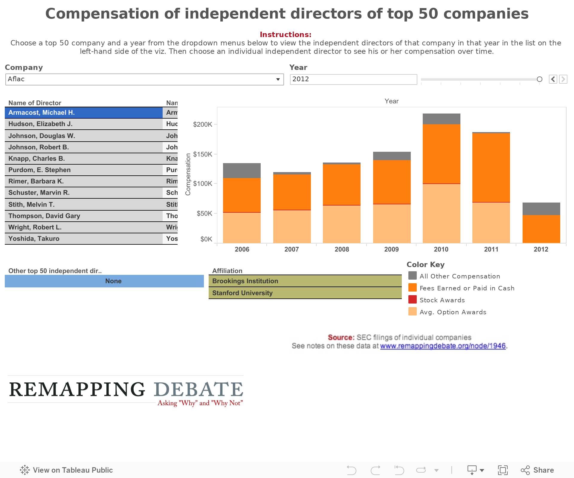Viewport: 574px width, 478px height.
Task: Open the Company dropdown showing Aflac
Action: [144, 79]
